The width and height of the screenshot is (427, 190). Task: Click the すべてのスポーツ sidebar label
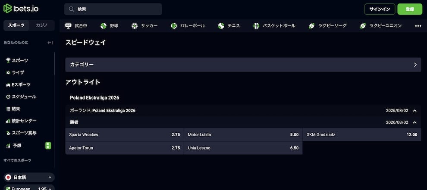coord(17,160)
